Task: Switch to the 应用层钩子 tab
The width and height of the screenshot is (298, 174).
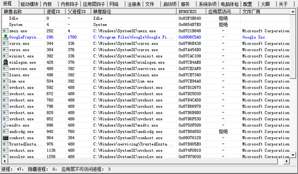Action: point(94,4)
